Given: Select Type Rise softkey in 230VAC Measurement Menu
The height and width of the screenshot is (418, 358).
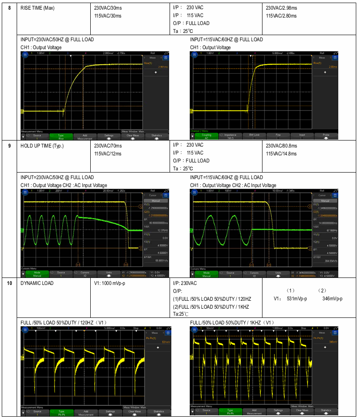Looking at the screenshot, I should (61, 137).
